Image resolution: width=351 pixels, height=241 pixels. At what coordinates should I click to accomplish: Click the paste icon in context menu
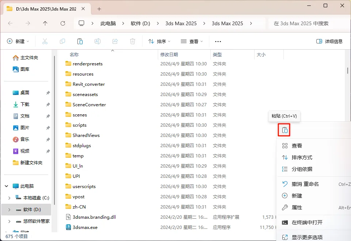pos(284,130)
